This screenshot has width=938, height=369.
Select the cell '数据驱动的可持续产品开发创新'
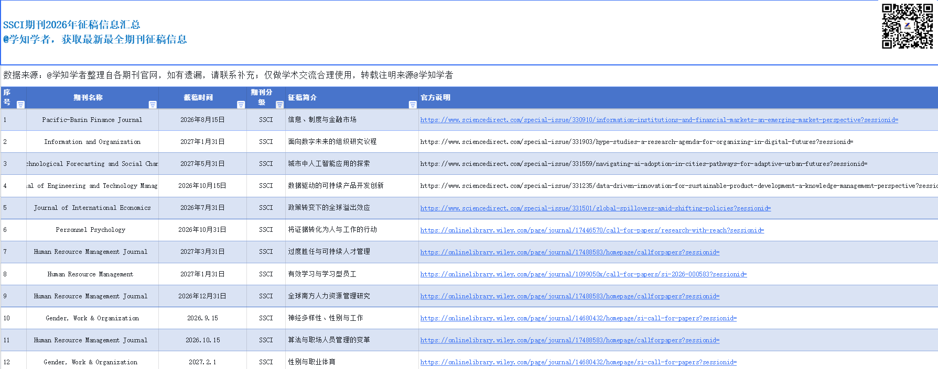click(352, 186)
